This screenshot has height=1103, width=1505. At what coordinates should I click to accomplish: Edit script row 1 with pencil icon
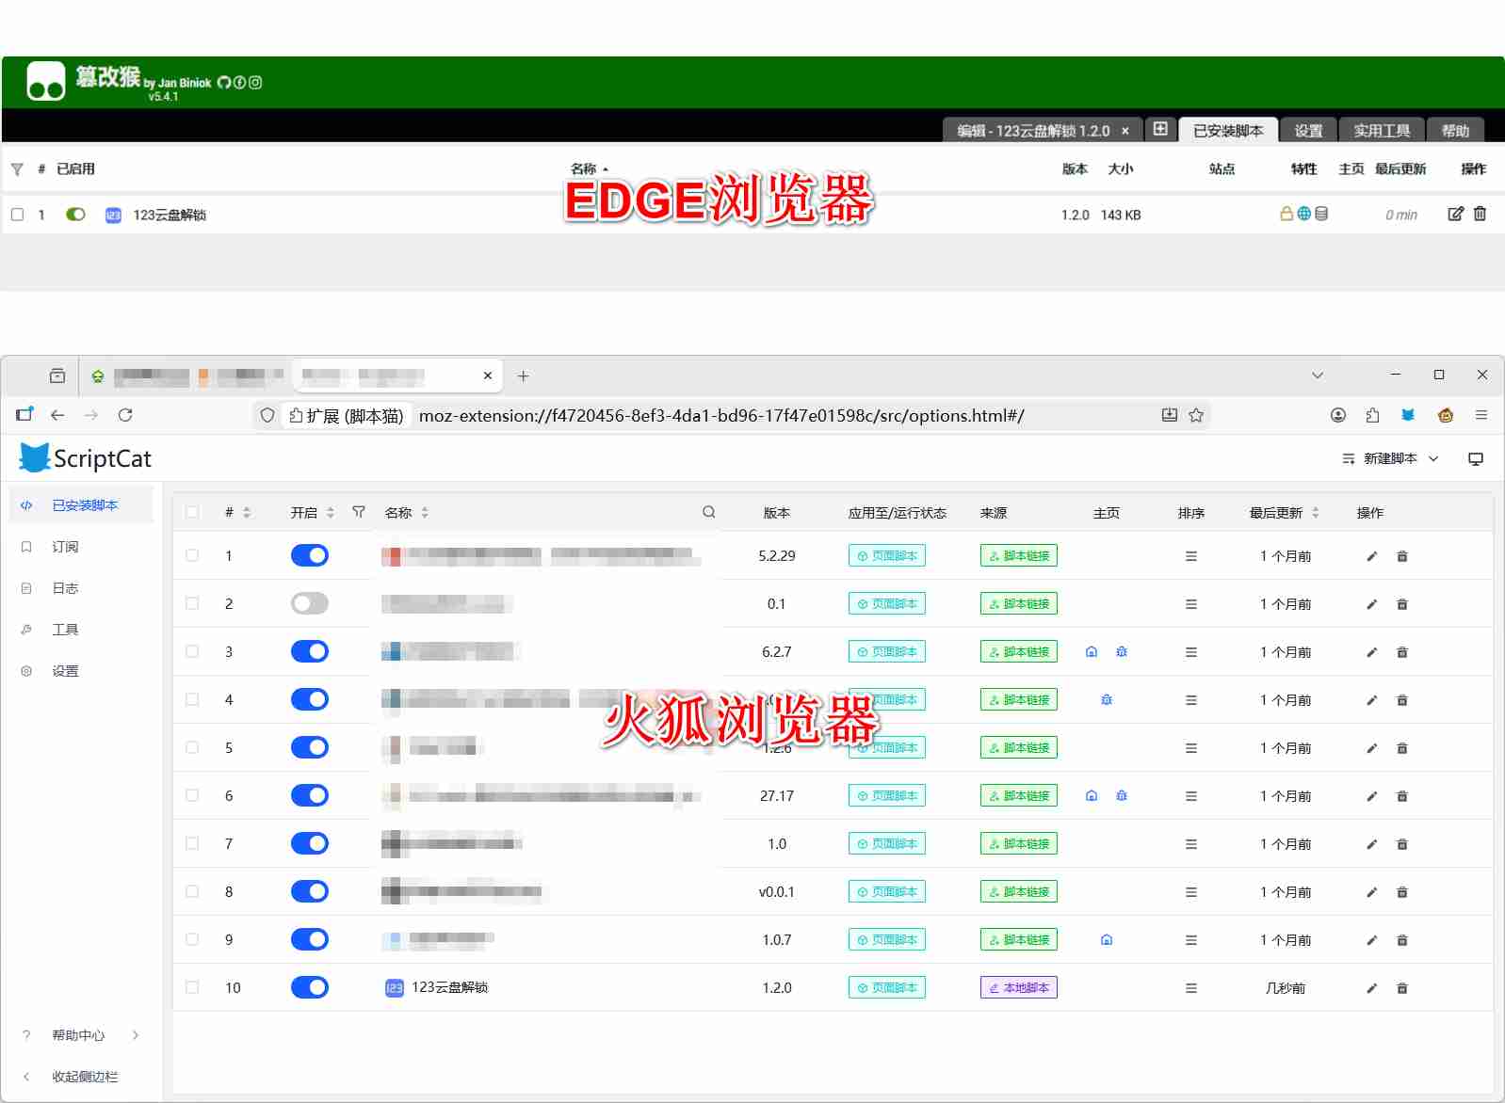1372,556
